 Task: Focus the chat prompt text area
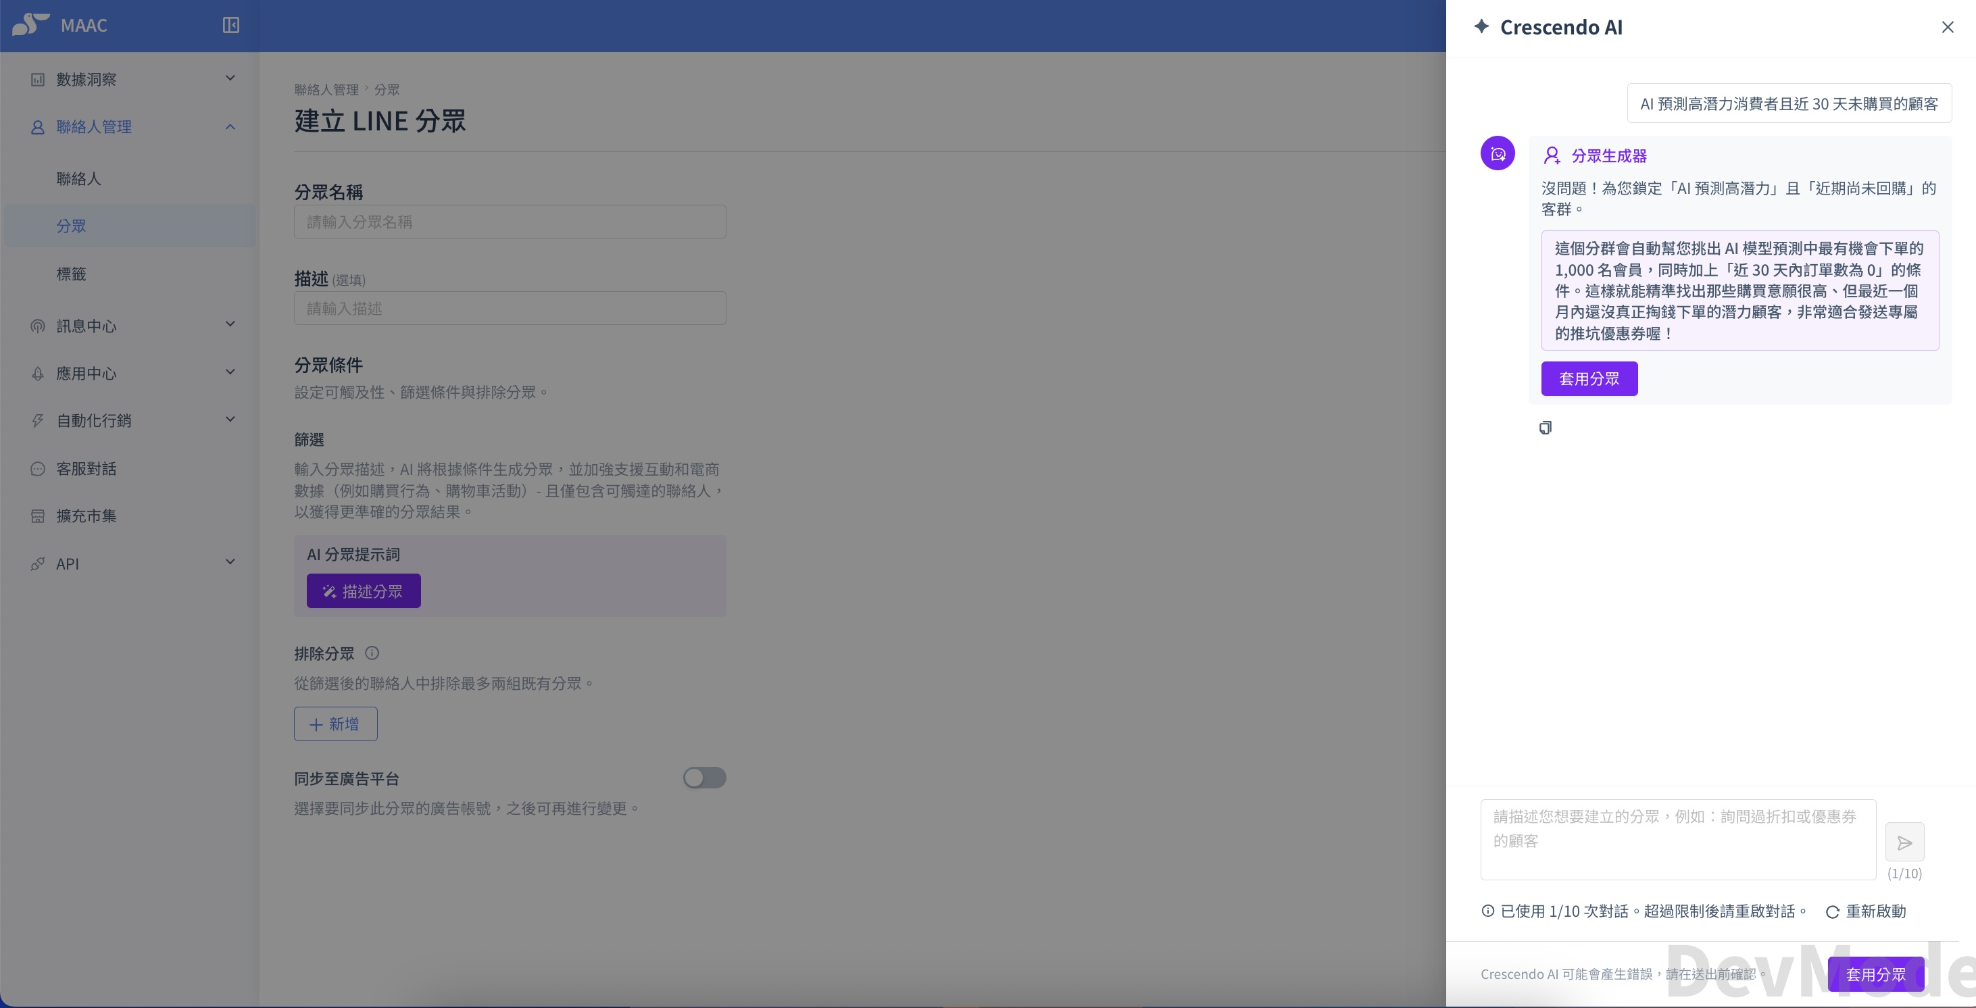pyautogui.click(x=1677, y=840)
